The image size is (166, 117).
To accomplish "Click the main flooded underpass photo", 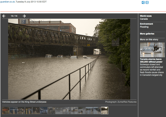I will tap(69, 59).
